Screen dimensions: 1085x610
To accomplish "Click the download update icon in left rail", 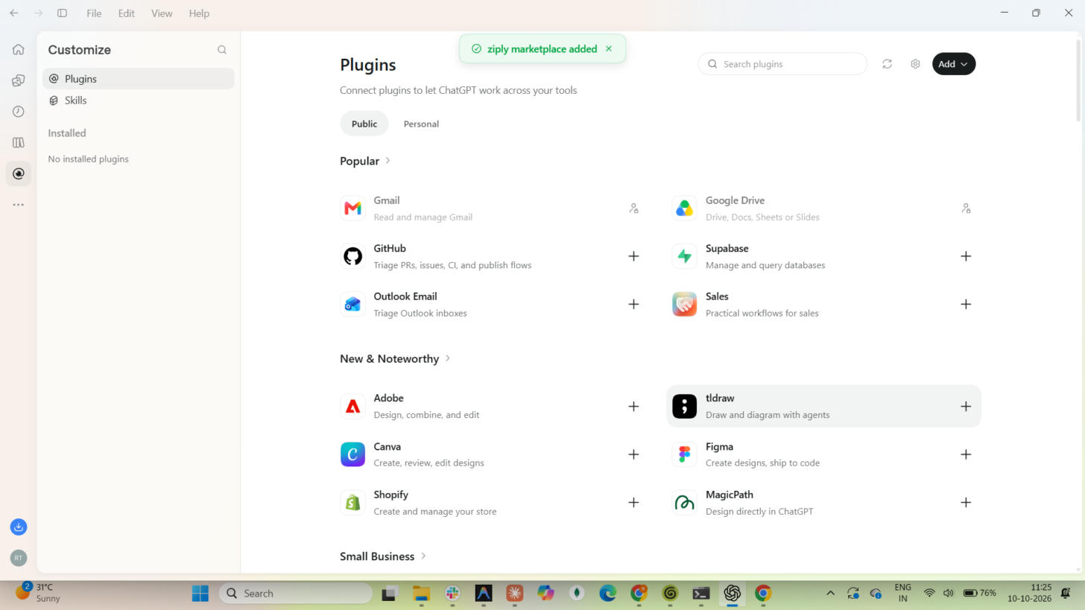I will tap(19, 527).
